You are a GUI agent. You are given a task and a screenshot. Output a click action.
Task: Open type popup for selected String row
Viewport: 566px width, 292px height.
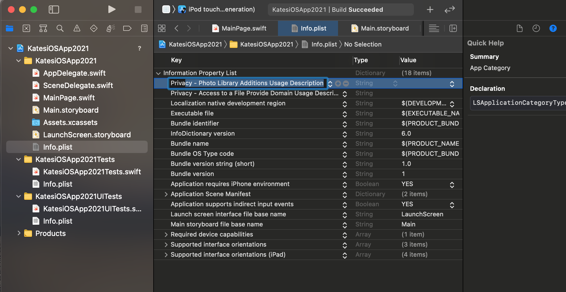tap(395, 83)
